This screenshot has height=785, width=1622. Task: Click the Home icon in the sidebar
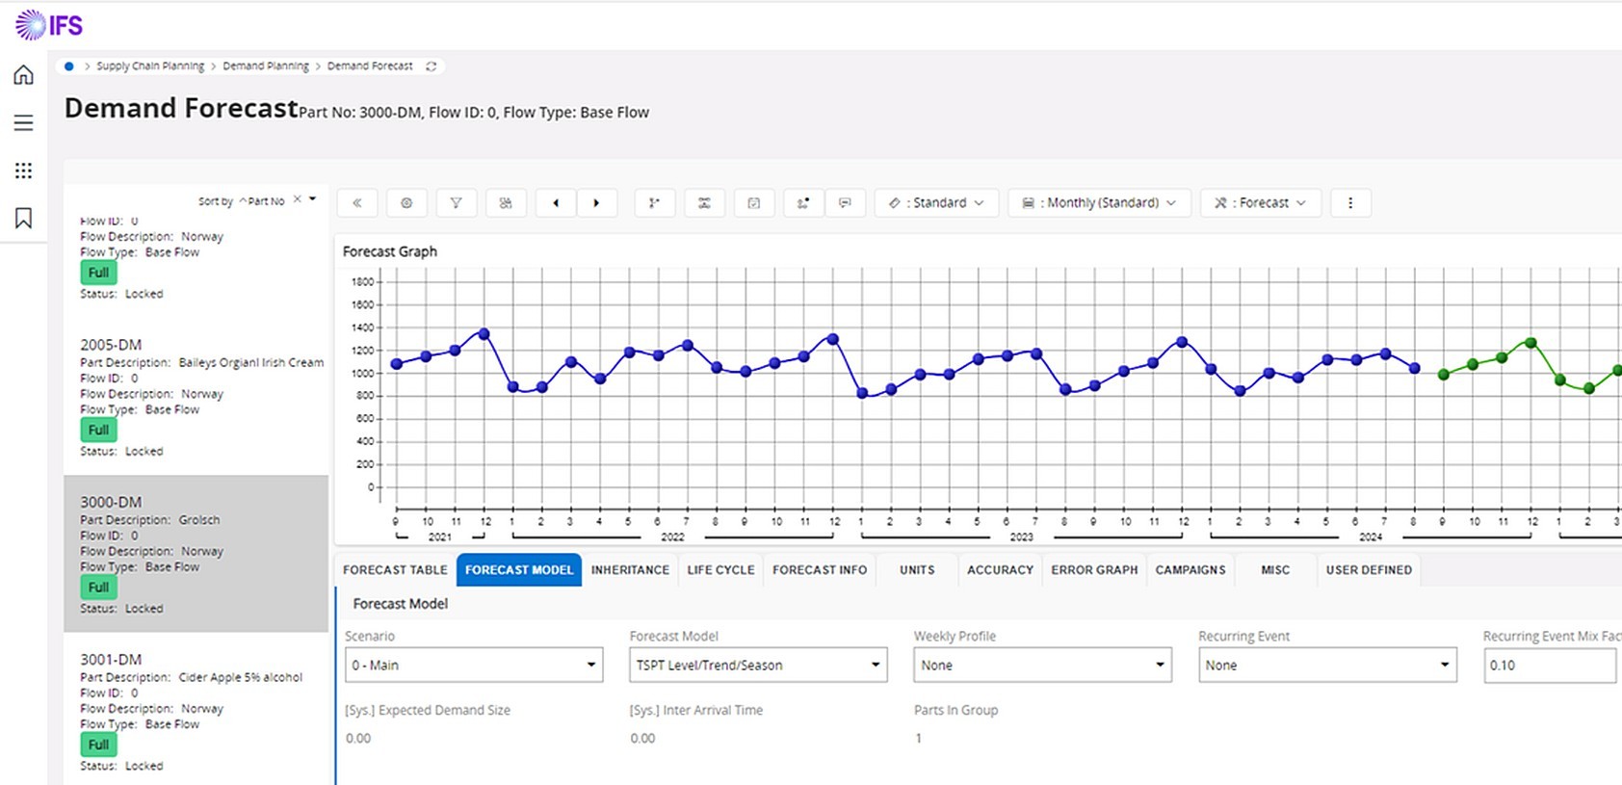(x=23, y=75)
